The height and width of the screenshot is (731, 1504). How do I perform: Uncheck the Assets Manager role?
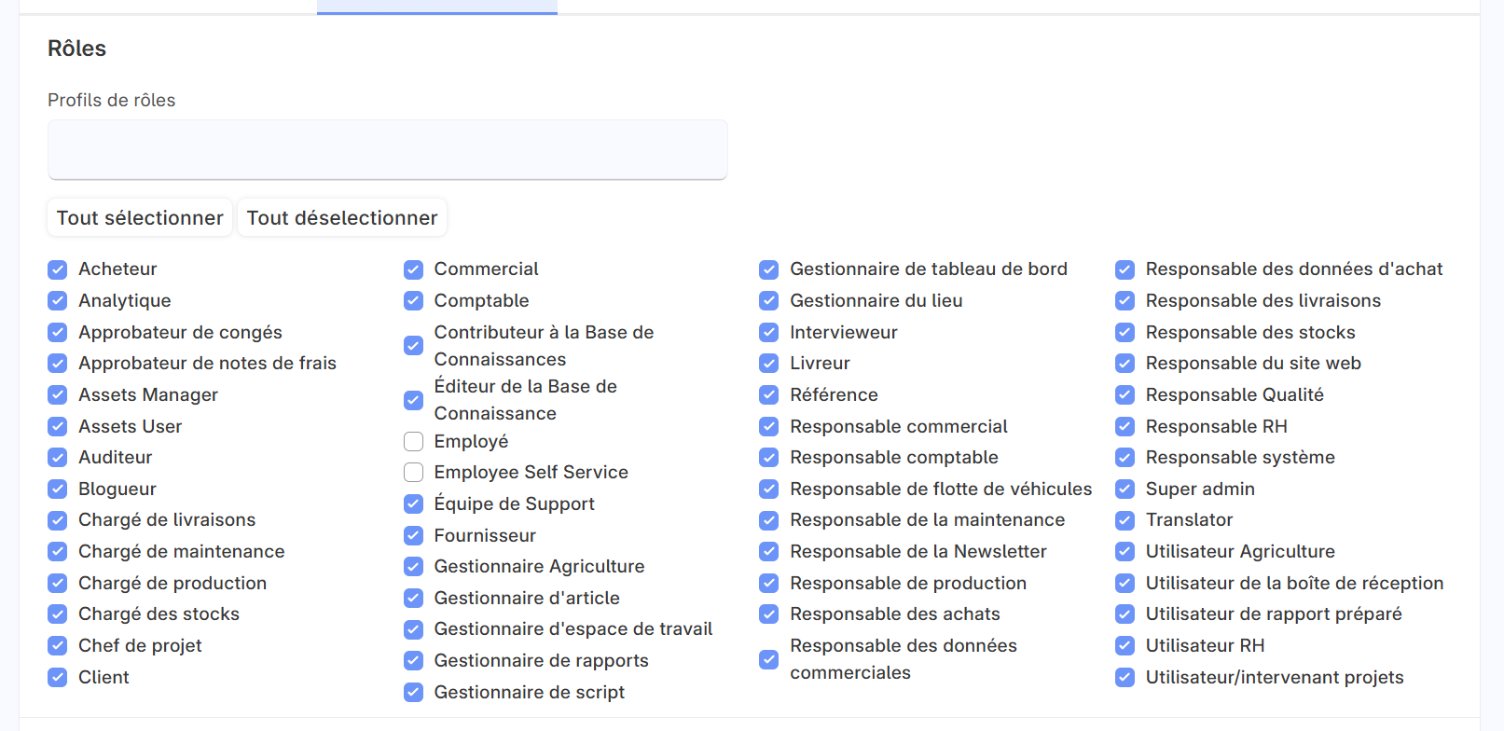(58, 394)
